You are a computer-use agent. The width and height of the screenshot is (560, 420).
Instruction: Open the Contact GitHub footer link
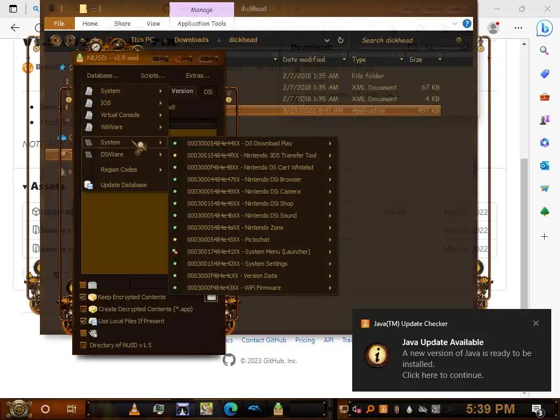[264, 340]
